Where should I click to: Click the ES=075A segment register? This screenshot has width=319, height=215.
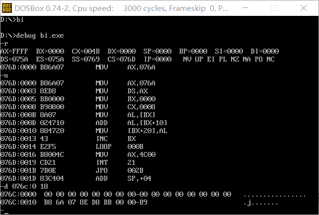[x=50, y=59]
